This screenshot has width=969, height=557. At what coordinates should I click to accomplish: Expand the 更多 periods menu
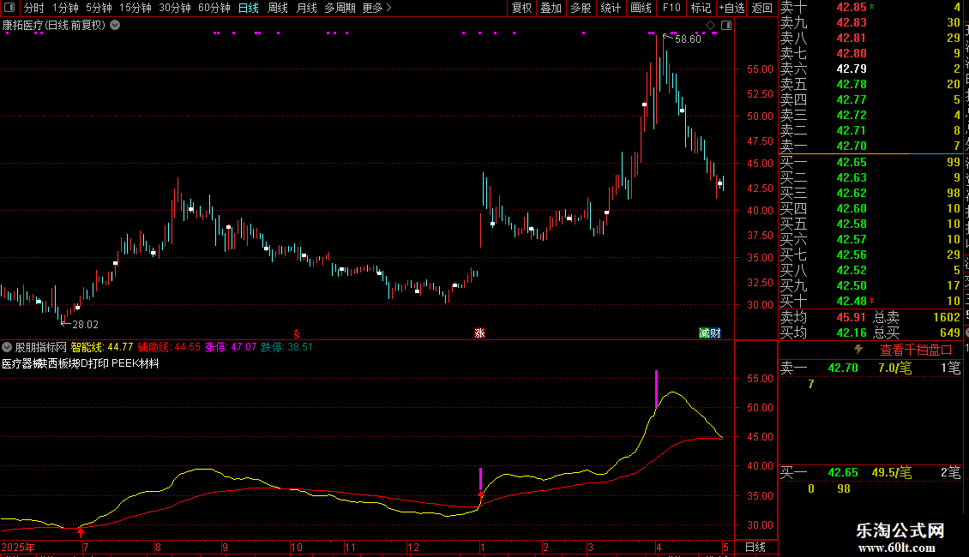[377, 8]
